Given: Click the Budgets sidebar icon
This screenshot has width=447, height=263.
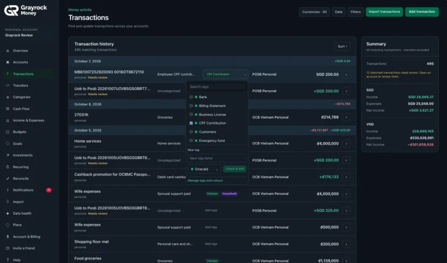Looking at the screenshot, I should click(x=8, y=132).
